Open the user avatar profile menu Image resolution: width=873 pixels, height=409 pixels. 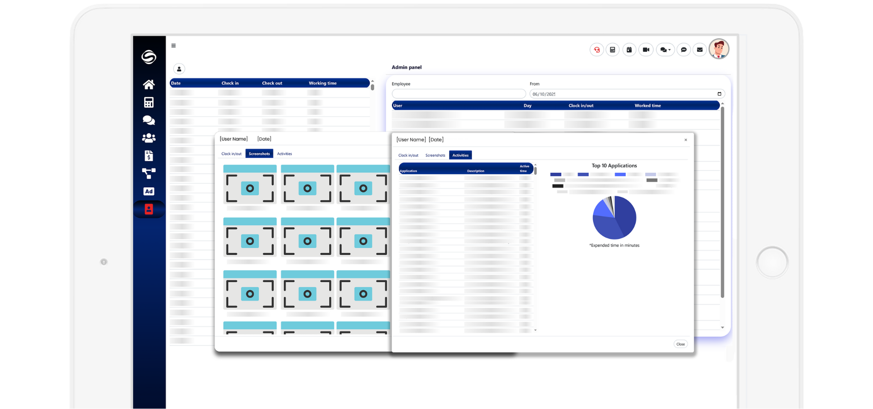tap(719, 49)
